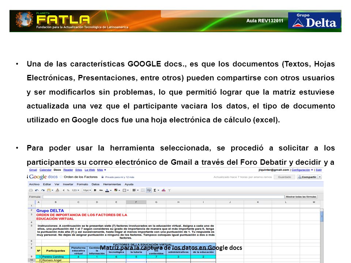Go to Gmail link
This screenshot has height=263, width=351.
click(x=33, y=170)
